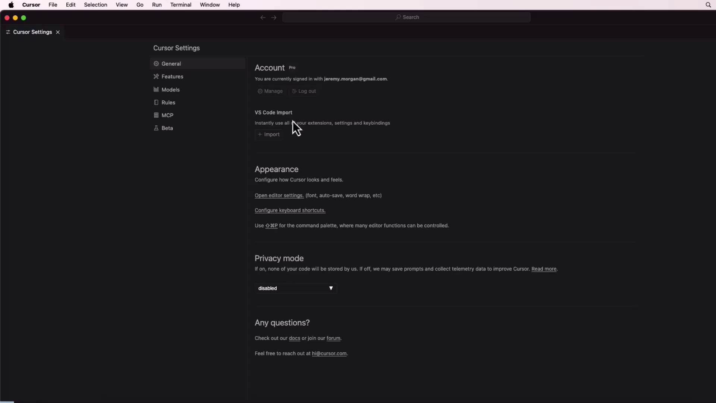Click the back navigation arrow

pos(263,18)
